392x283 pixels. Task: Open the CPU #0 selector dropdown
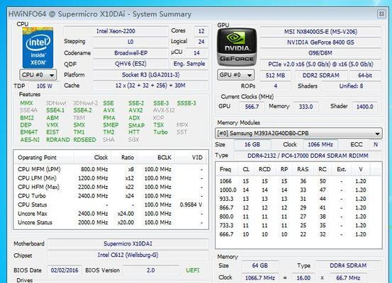tap(38, 74)
